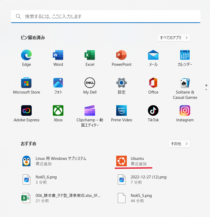Open Solitaire & Casual Games
Image resolution: width=210 pixels, height=217 pixels.
click(x=185, y=83)
